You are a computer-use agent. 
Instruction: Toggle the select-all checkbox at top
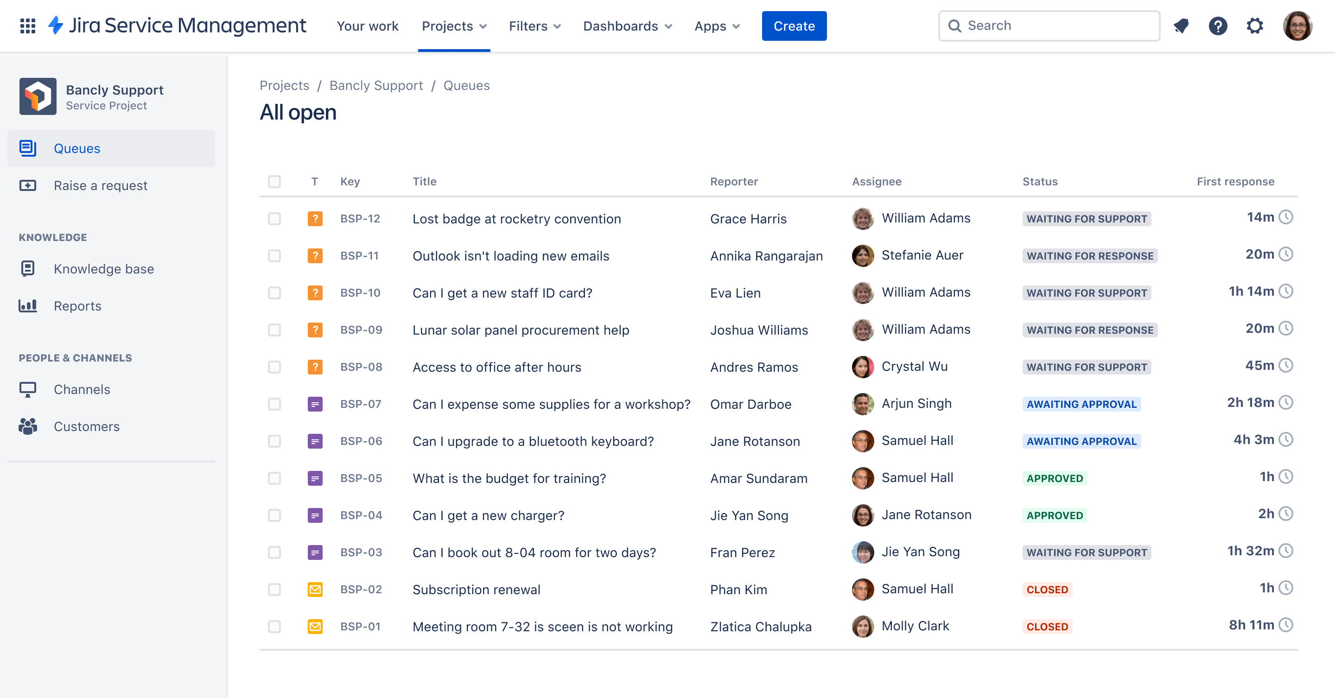tap(275, 181)
